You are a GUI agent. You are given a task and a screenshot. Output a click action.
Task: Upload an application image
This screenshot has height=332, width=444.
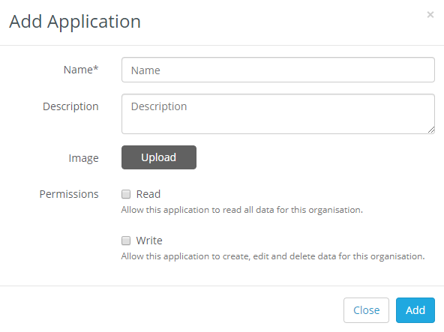coord(159,157)
